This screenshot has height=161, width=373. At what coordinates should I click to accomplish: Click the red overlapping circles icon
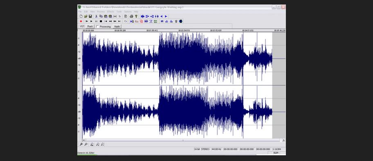pos(141,21)
